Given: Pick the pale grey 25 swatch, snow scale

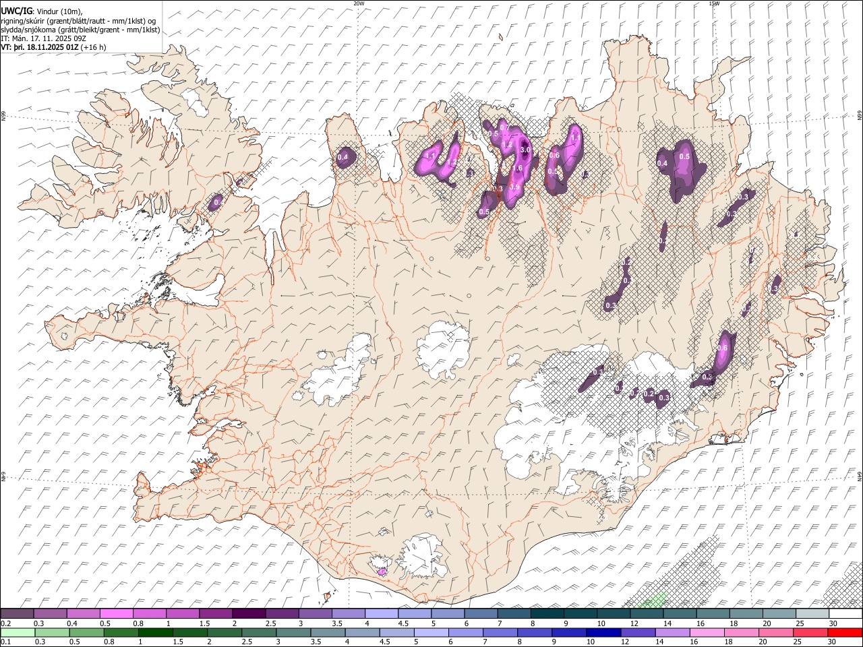Looking at the screenshot, I should 812,614.
